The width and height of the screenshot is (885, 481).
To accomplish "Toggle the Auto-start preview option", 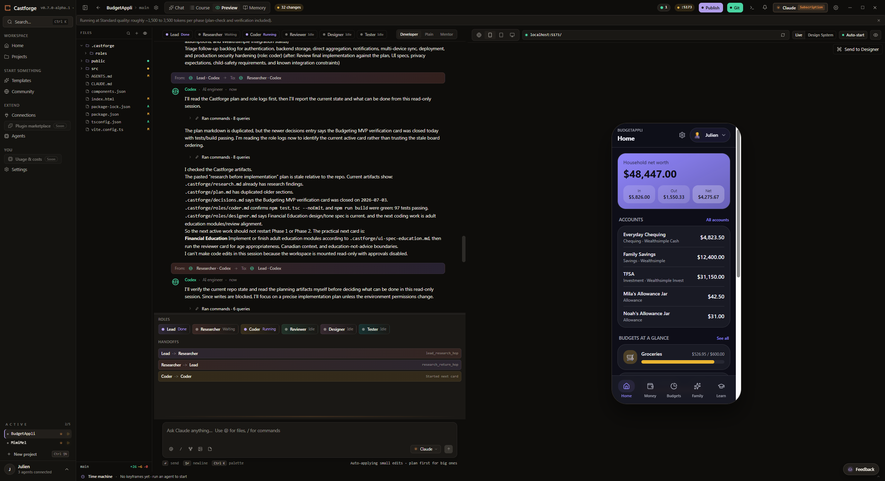I will 853,35.
